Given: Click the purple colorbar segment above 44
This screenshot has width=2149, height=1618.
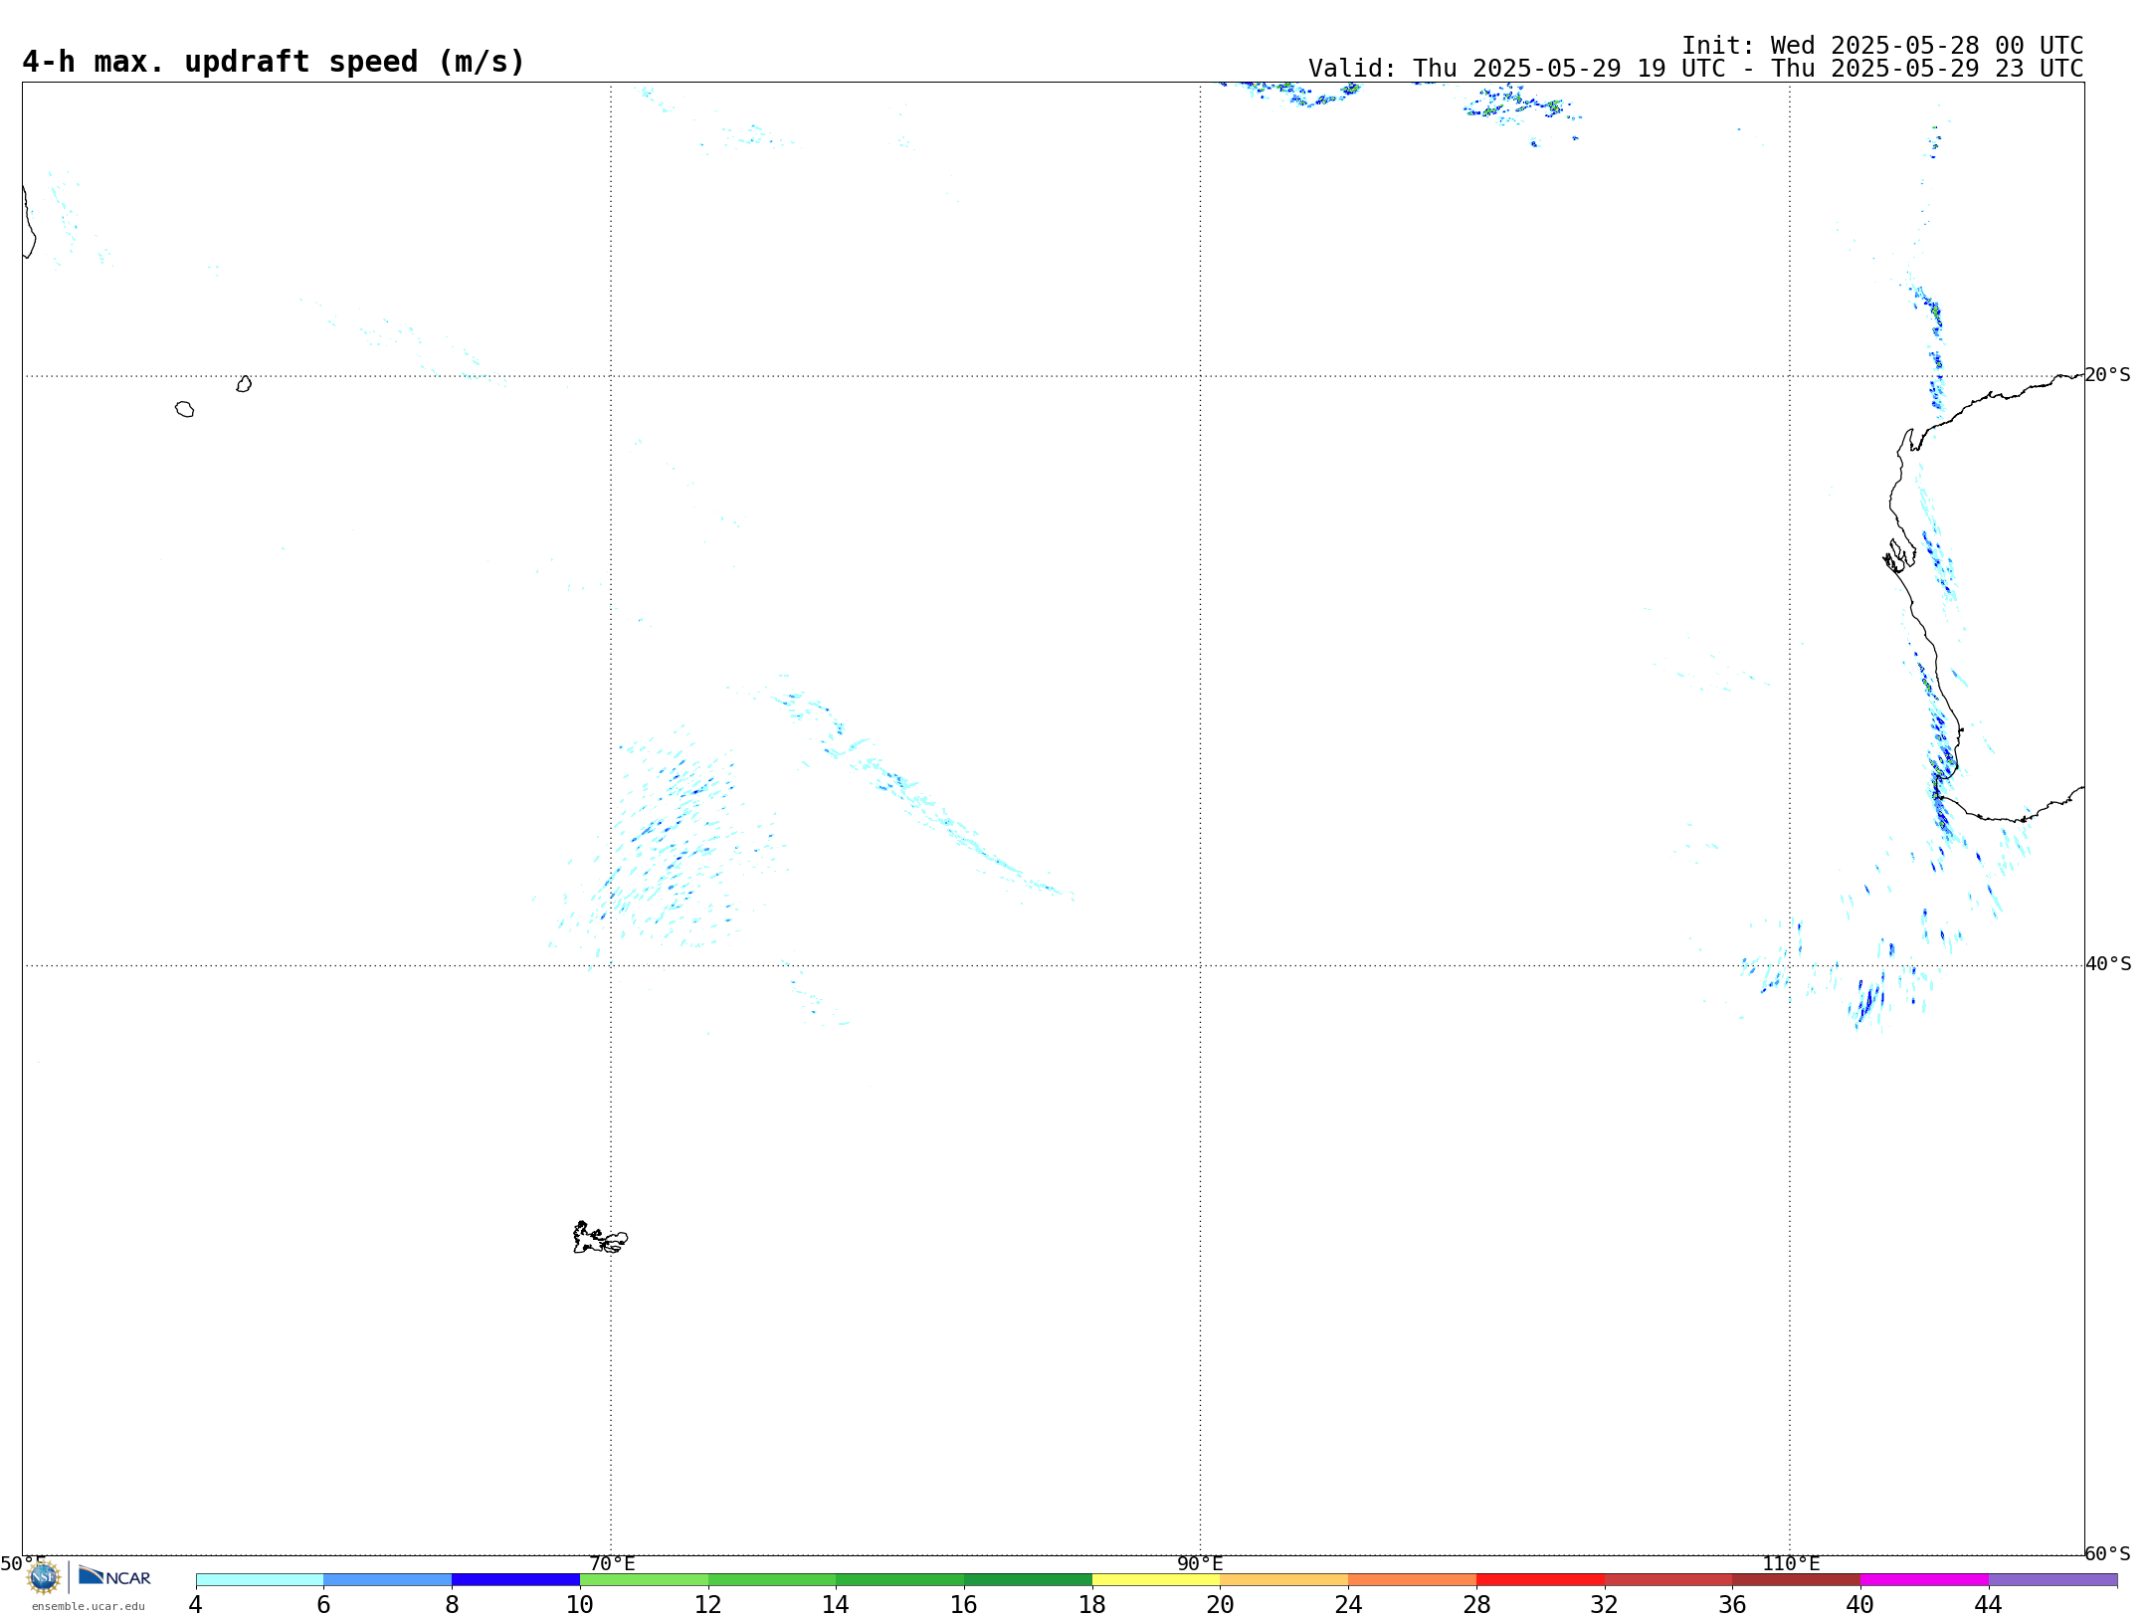Looking at the screenshot, I should click(x=2052, y=1580).
